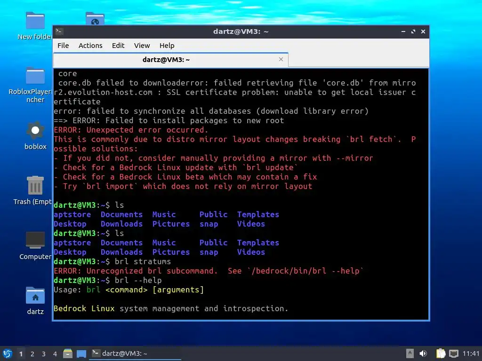Click the 'Try `brl import`' suggestion line
This screenshot has height=361, width=482.
click(x=183, y=186)
